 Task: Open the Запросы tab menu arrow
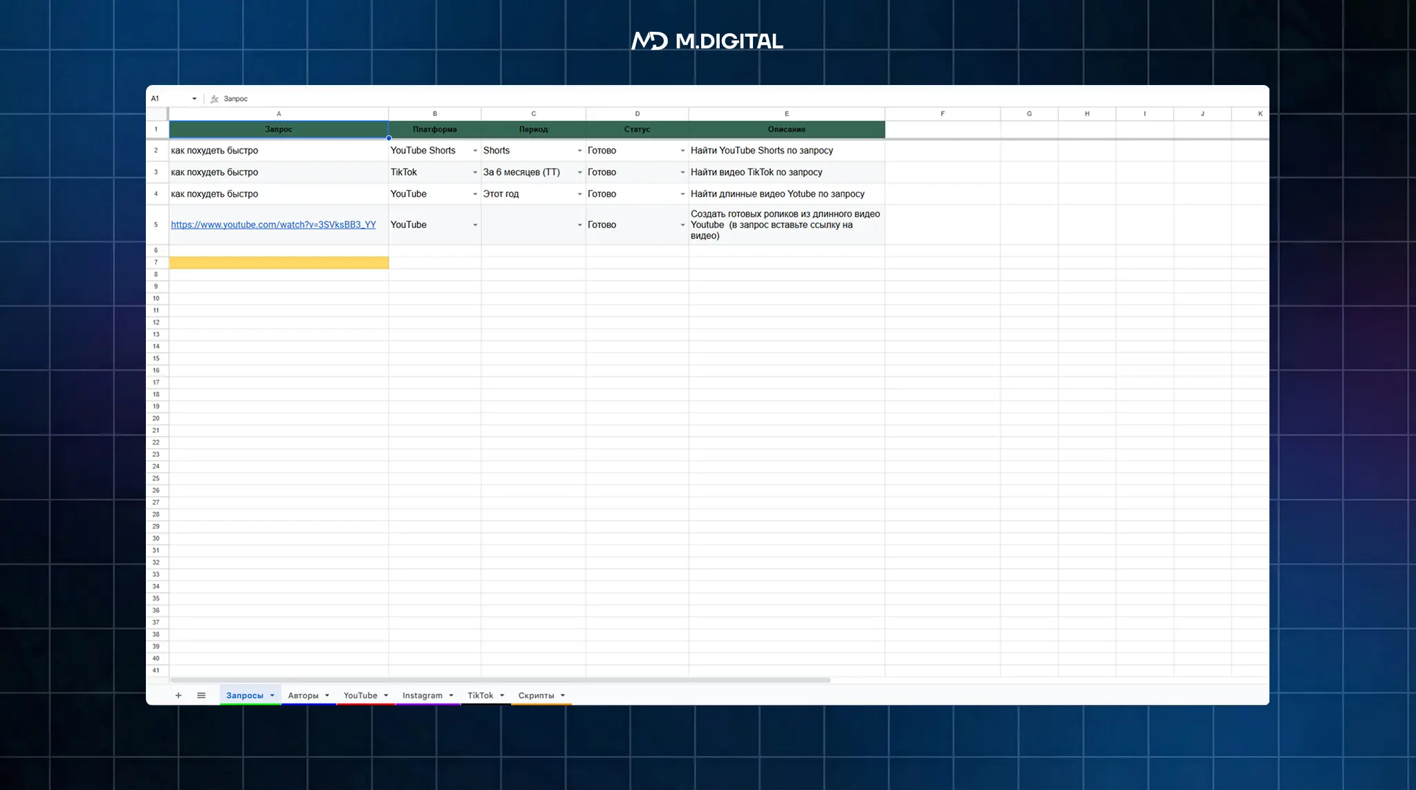(272, 695)
